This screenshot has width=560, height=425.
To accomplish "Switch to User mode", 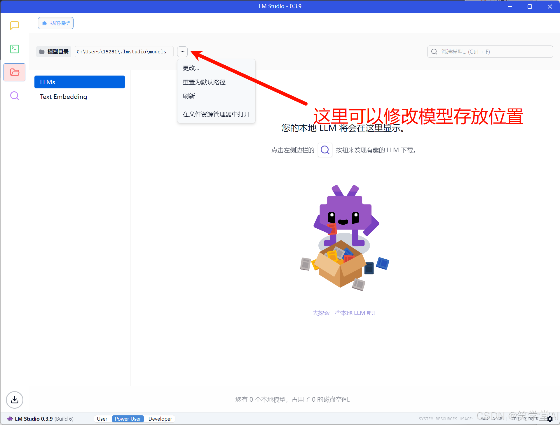I will point(102,419).
